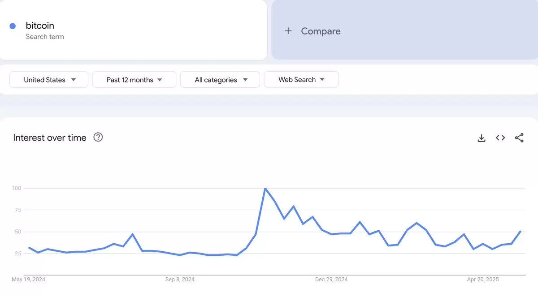Share the interest over time chart

(x=519, y=138)
